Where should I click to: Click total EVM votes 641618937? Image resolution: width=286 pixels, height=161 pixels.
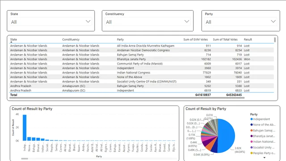[x=203, y=95]
